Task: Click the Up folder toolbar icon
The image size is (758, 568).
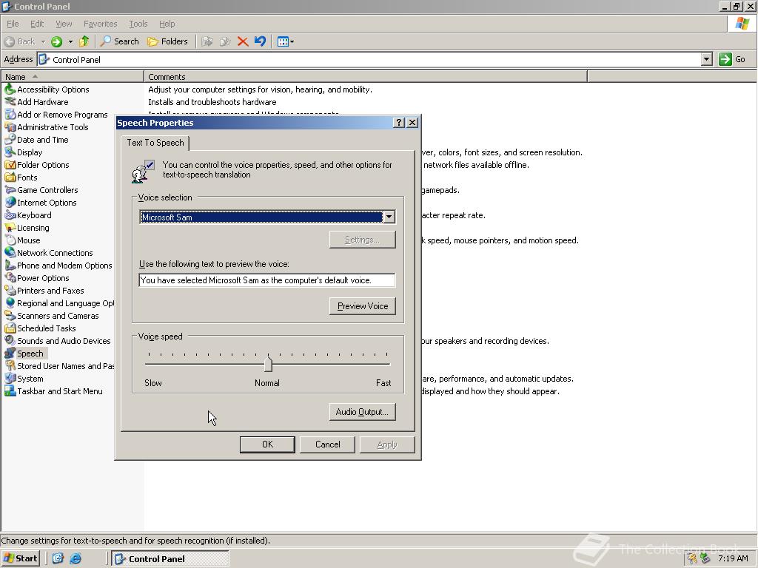Action: pyautogui.click(x=84, y=41)
